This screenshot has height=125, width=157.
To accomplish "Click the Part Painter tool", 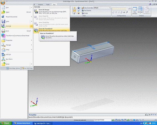I will (x=86, y=10).
